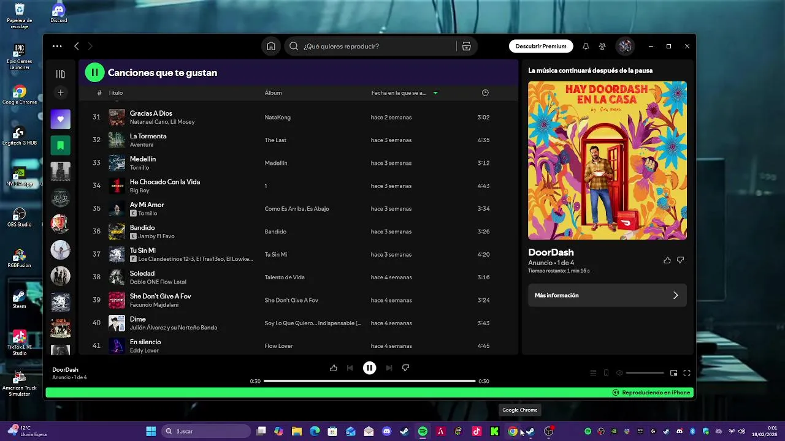Click the Descubrir Premium button
The width and height of the screenshot is (785, 441).
tap(541, 46)
